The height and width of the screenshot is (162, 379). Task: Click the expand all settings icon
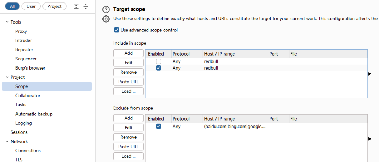77,6
